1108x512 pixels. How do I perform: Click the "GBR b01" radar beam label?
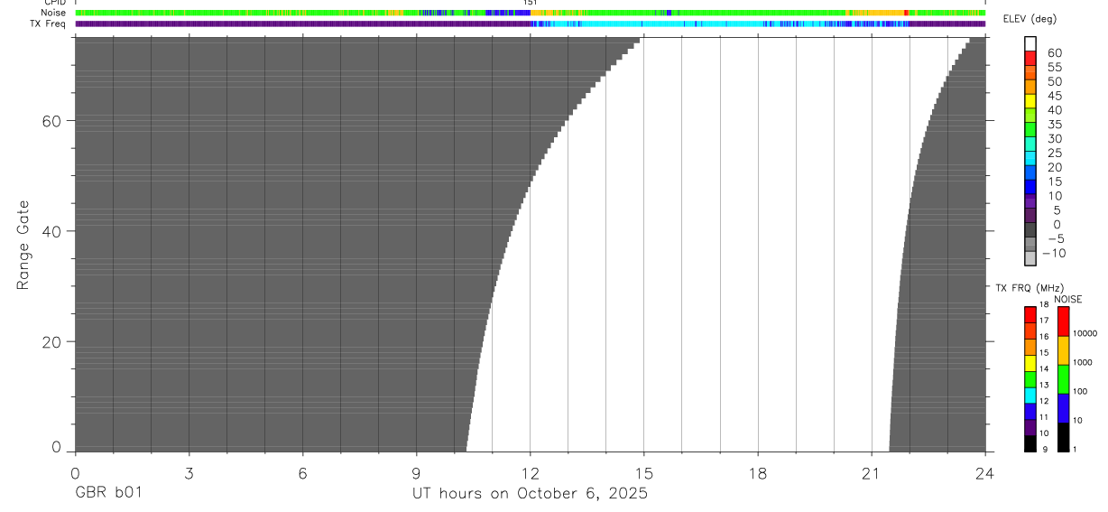tap(108, 493)
